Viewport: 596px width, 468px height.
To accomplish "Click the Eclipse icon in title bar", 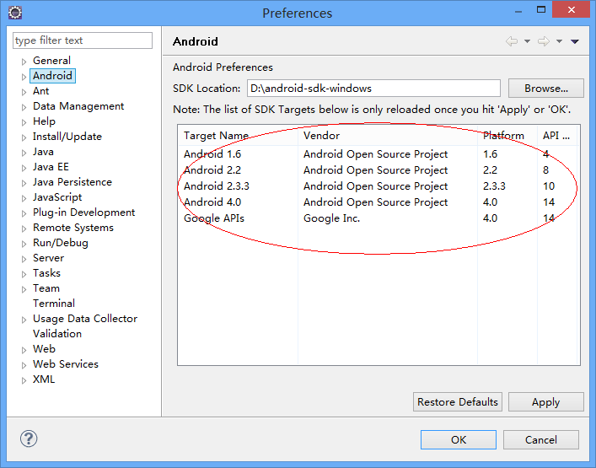I will point(15,13).
